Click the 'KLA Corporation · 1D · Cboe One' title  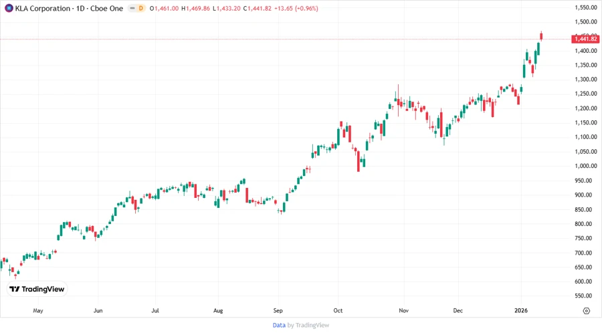tap(69, 9)
